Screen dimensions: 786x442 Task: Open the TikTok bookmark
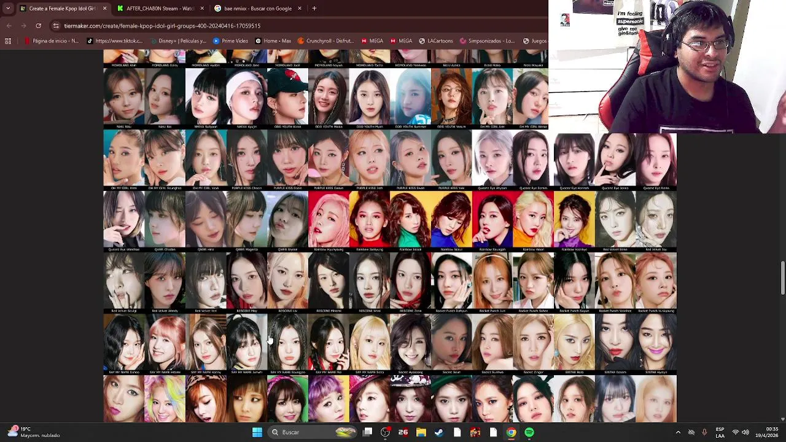tap(115, 41)
